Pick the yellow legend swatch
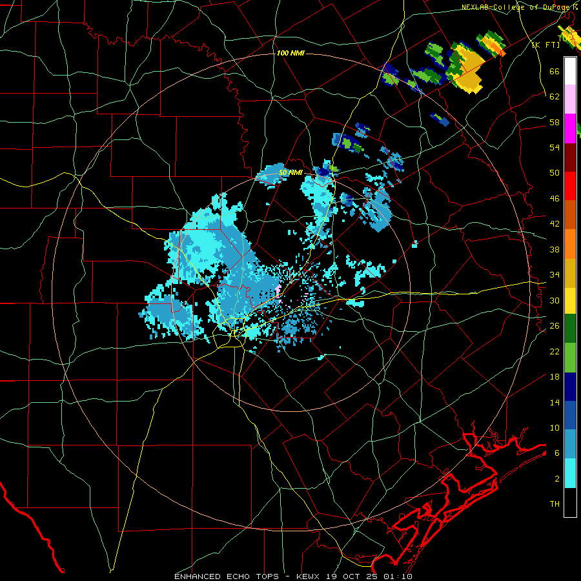 (570, 300)
